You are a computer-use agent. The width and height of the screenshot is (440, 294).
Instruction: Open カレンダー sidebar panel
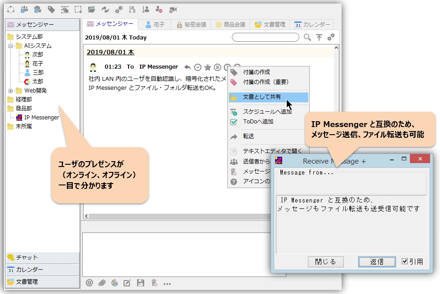click(x=43, y=270)
